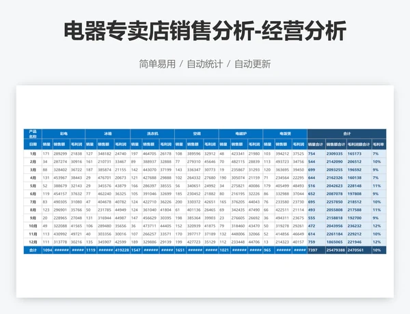Click cell 385874 in the 3月 row
Screen dimensions: 410x314
click(105, 170)
